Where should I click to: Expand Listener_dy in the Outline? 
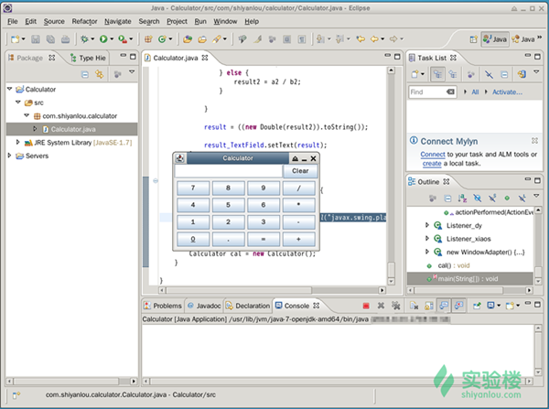pyautogui.click(x=426, y=225)
